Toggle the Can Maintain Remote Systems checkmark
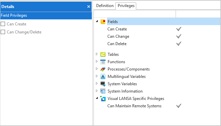Viewport: 221px width, 126px height. click(x=179, y=106)
